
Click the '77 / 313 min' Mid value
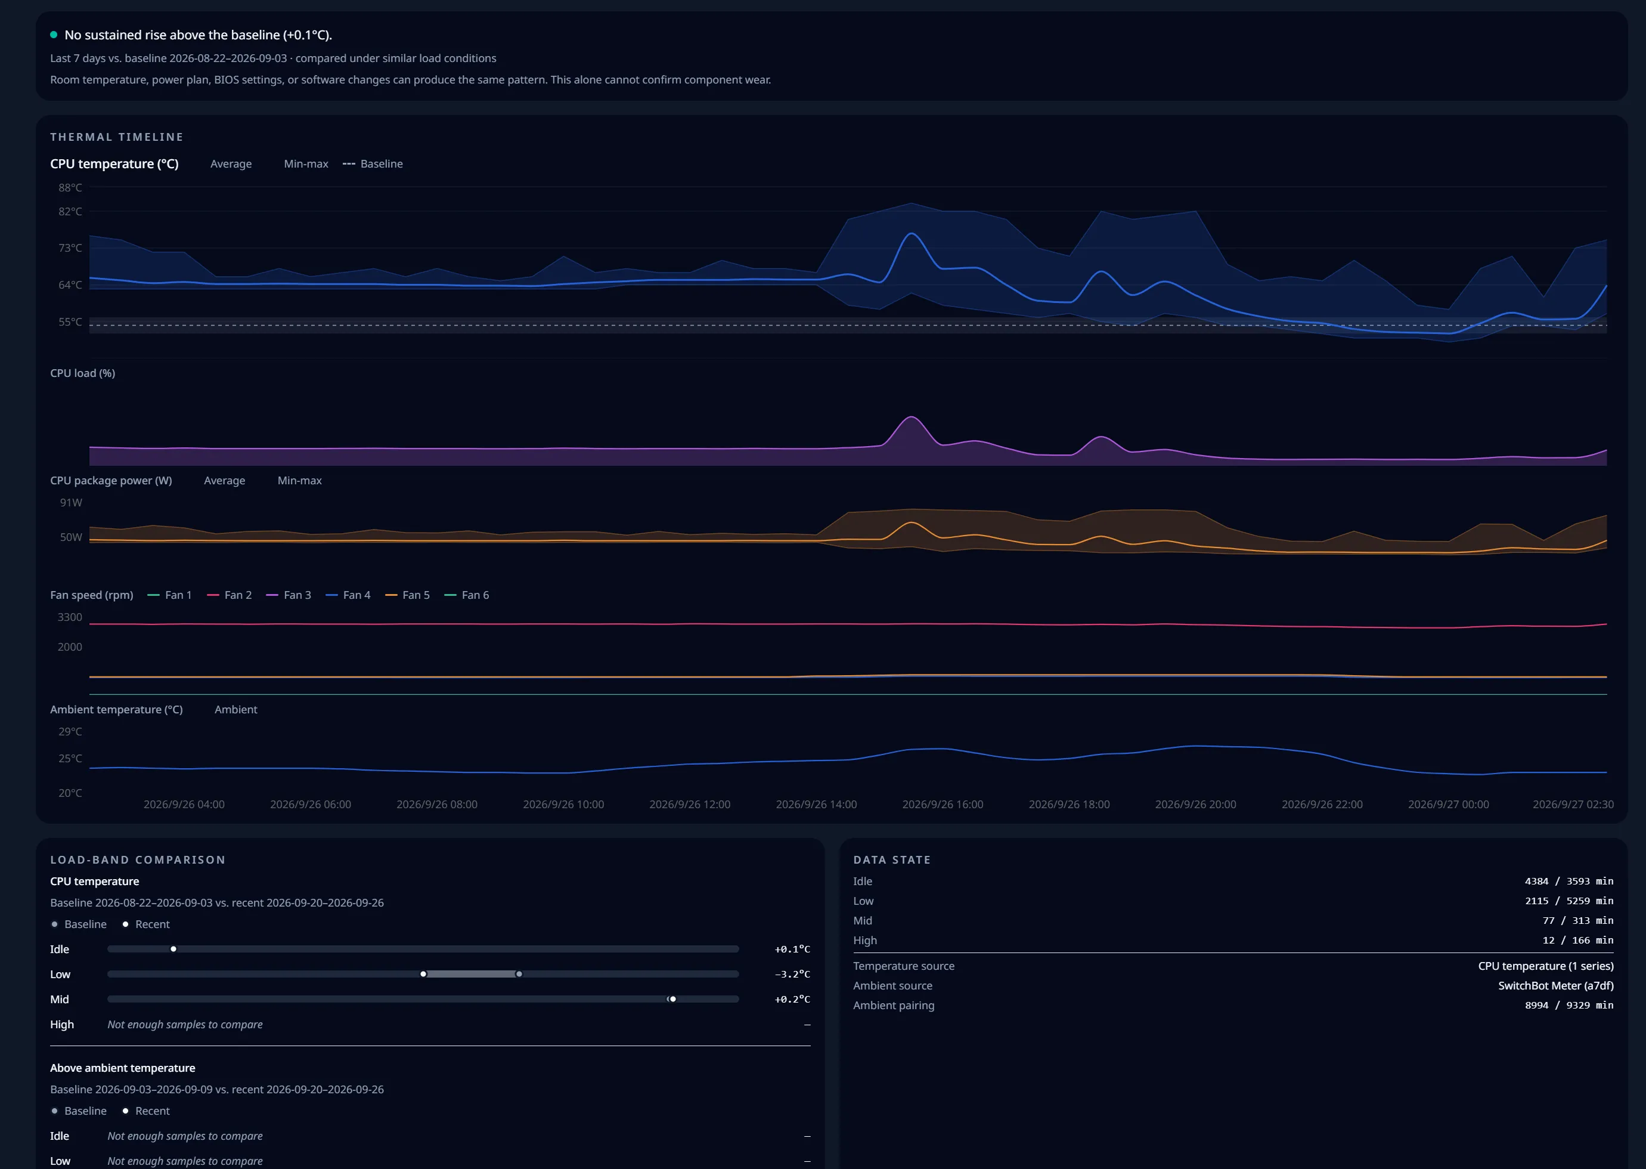(1577, 921)
